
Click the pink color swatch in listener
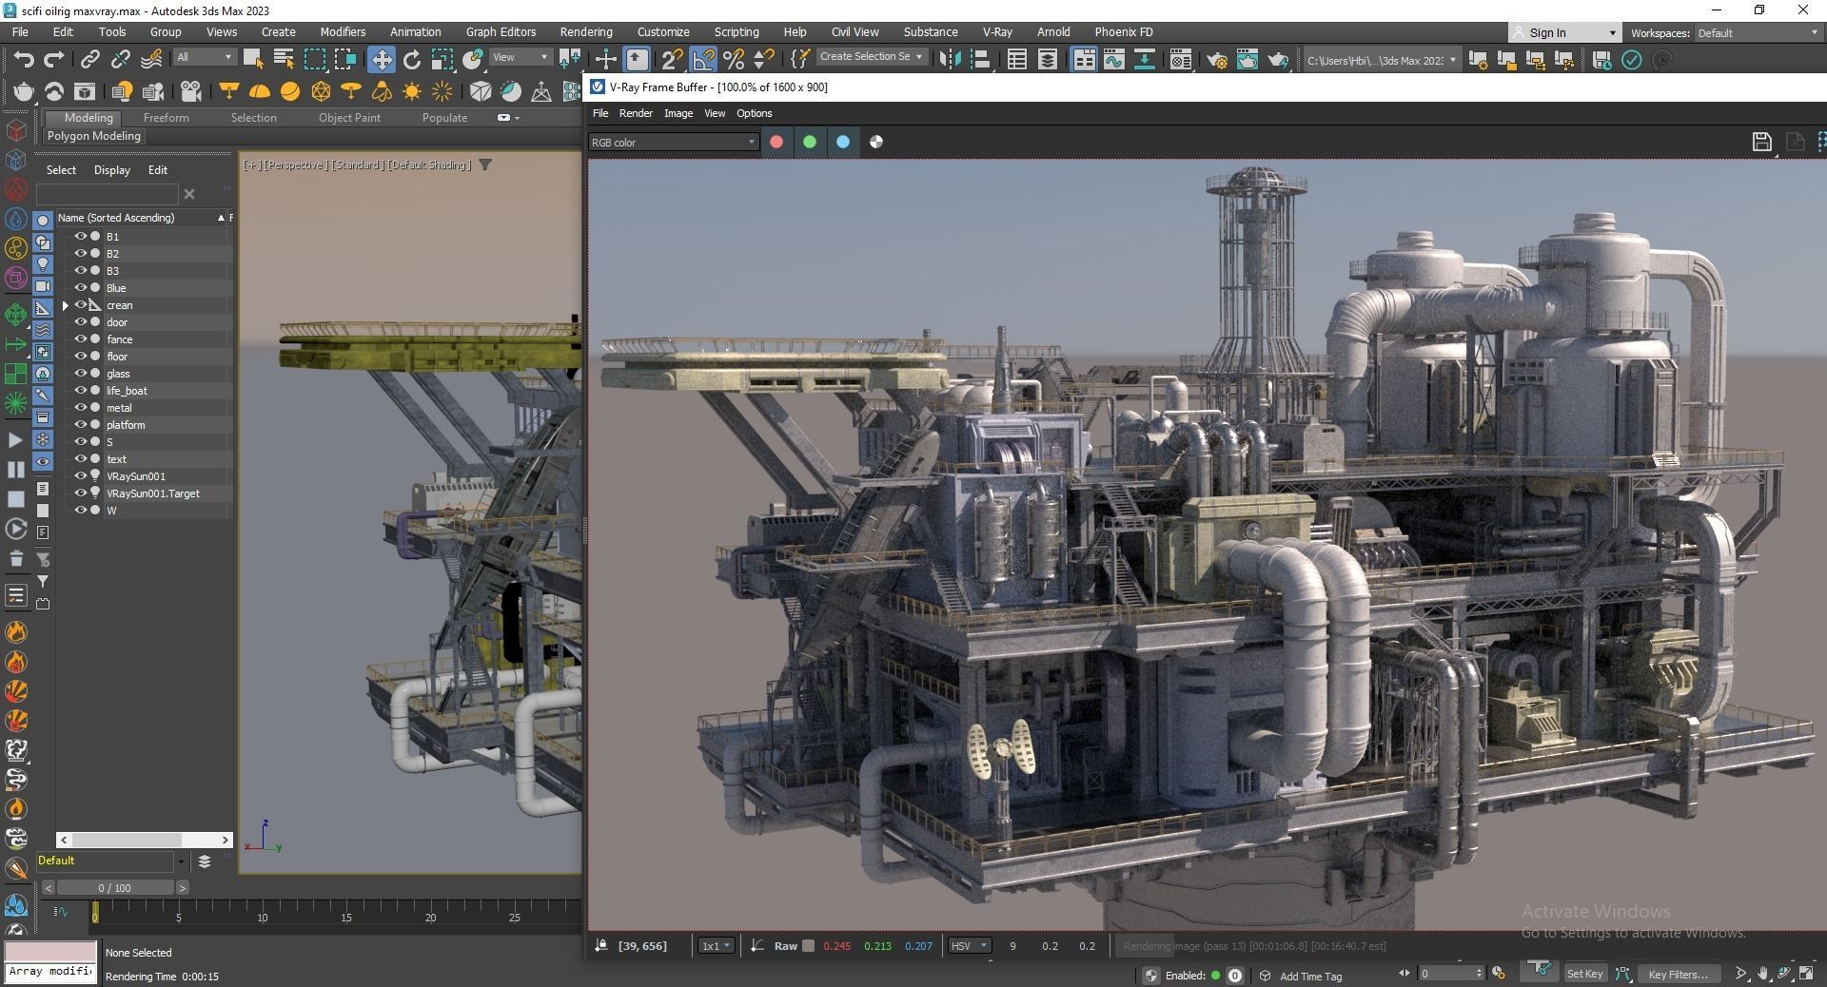[50, 951]
